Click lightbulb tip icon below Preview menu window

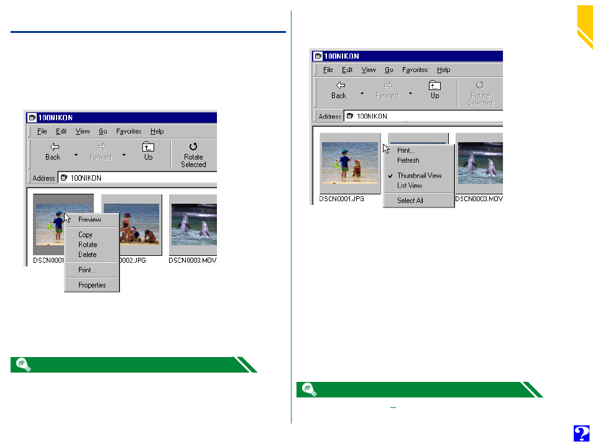[24, 365]
